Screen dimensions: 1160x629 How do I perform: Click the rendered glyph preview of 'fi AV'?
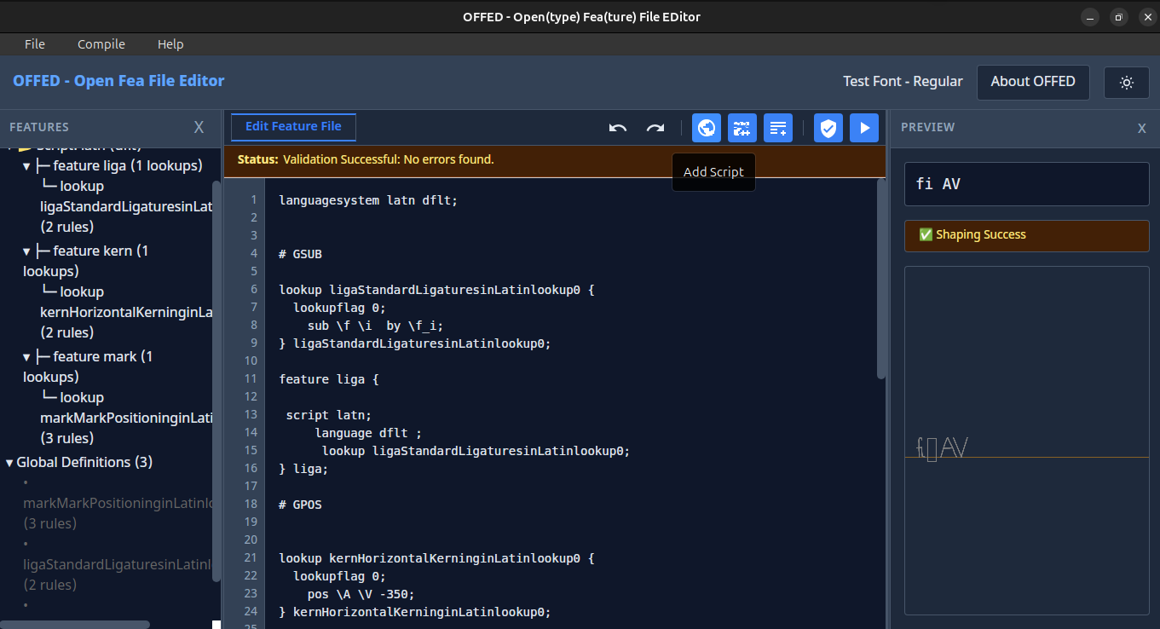942,447
